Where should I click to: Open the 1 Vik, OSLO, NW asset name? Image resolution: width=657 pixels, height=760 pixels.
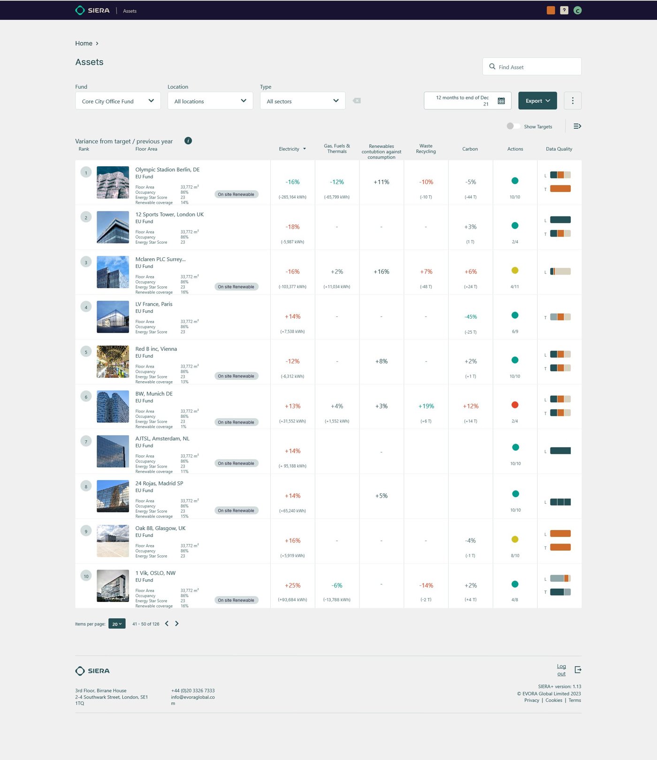point(155,573)
